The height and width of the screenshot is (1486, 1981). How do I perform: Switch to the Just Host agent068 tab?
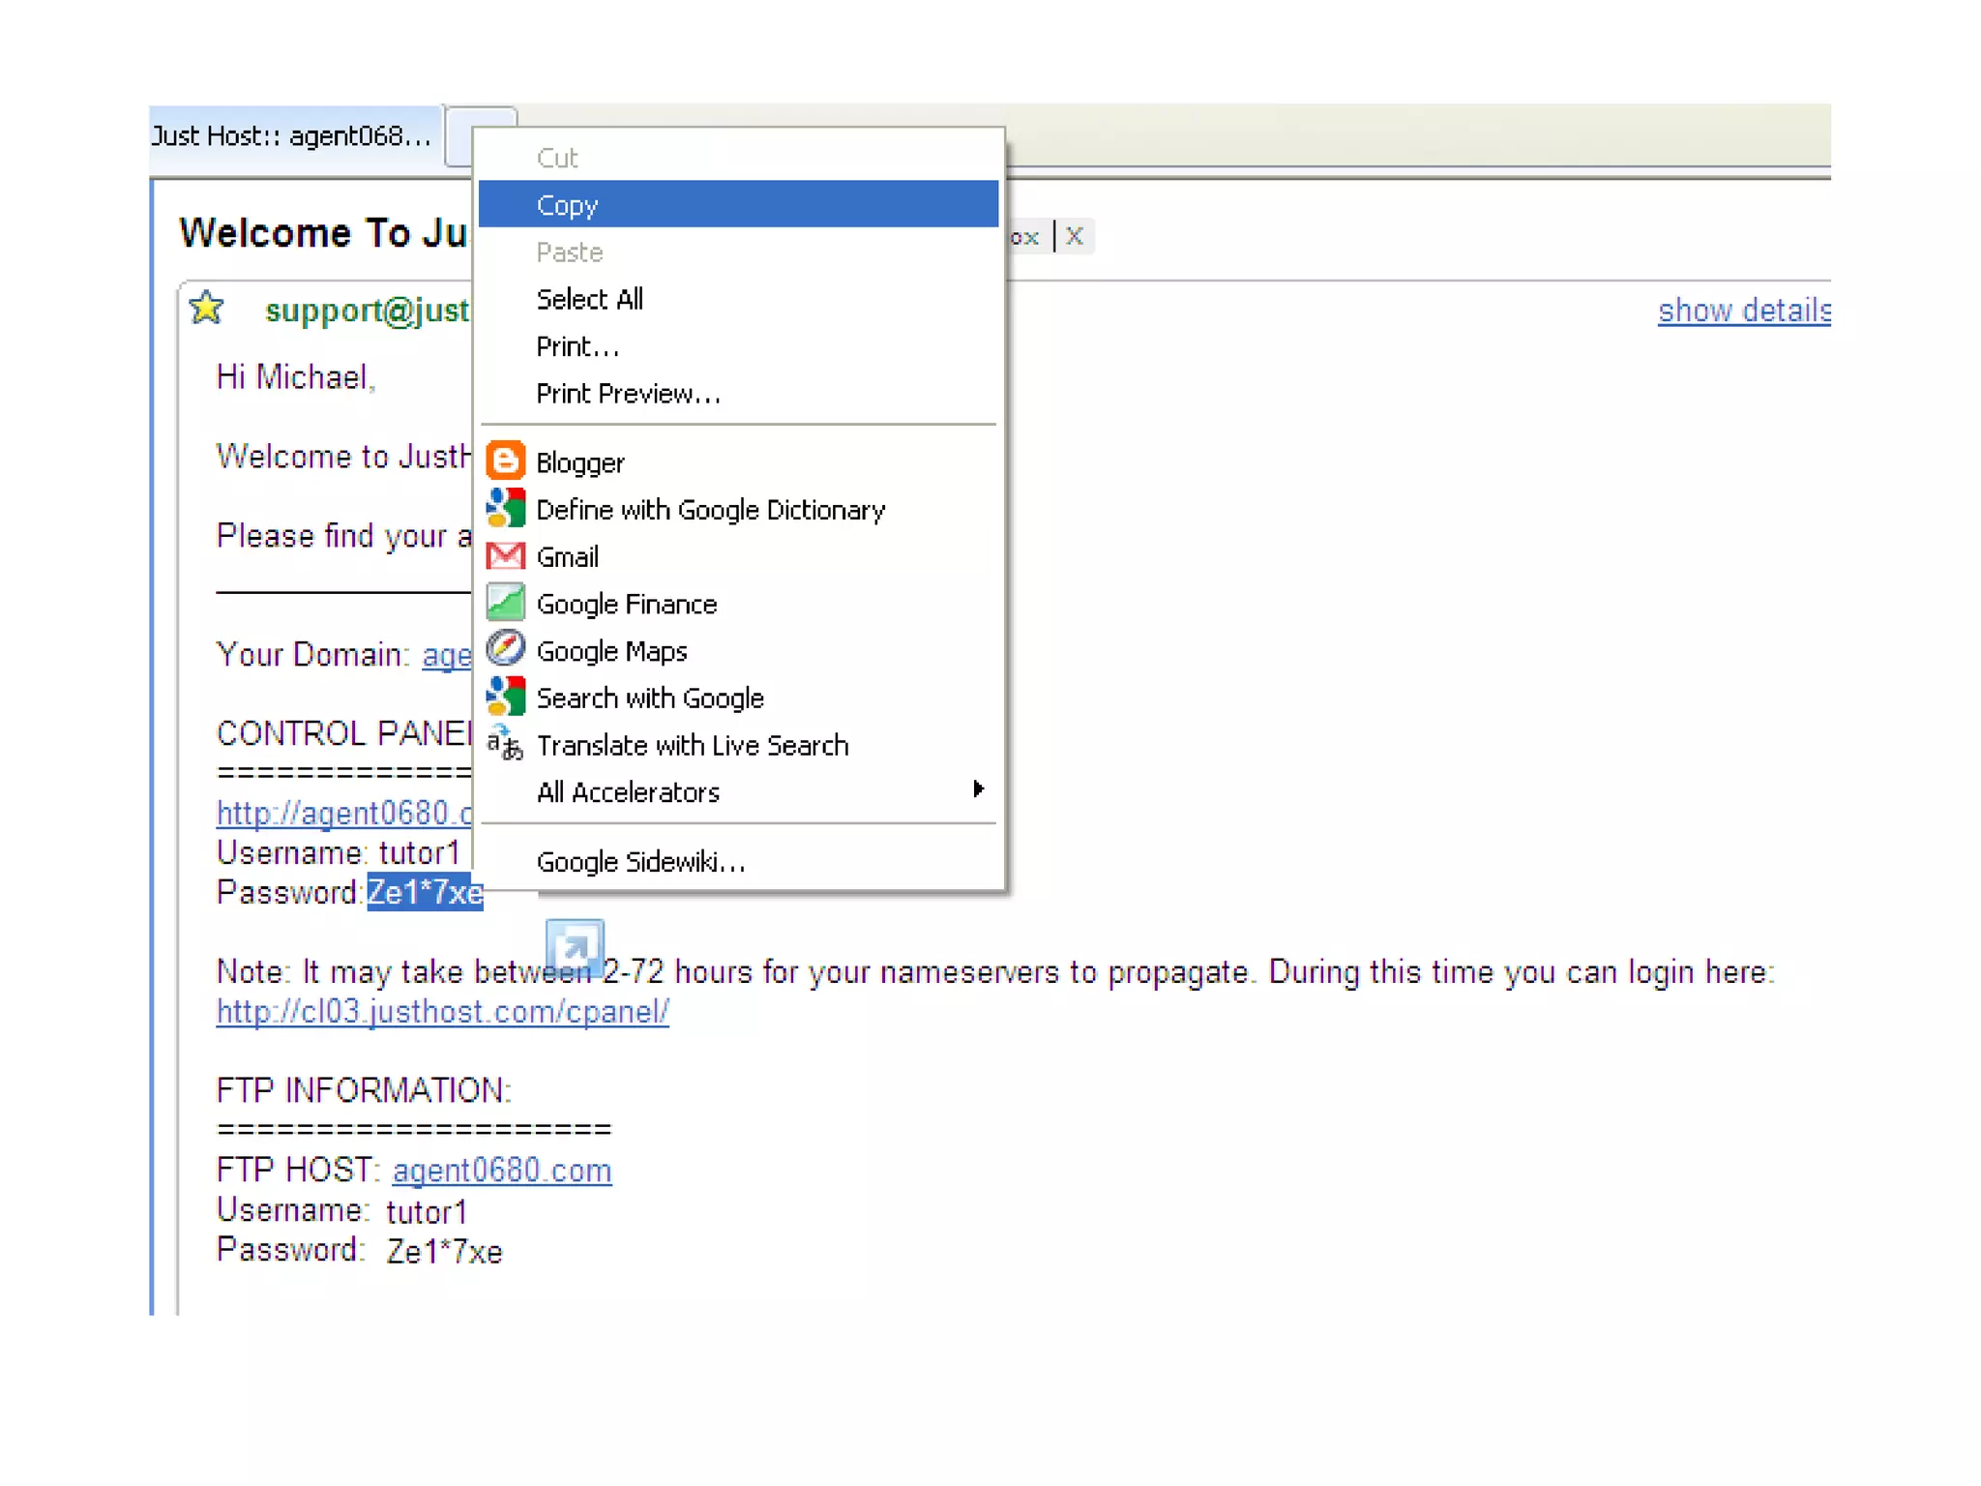click(291, 136)
